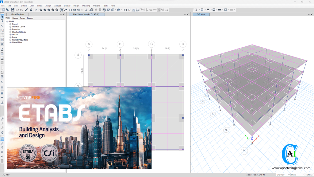The image size is (314, 177).
Task: Expand the Loads tree node
Action: [x=10, y=37]
